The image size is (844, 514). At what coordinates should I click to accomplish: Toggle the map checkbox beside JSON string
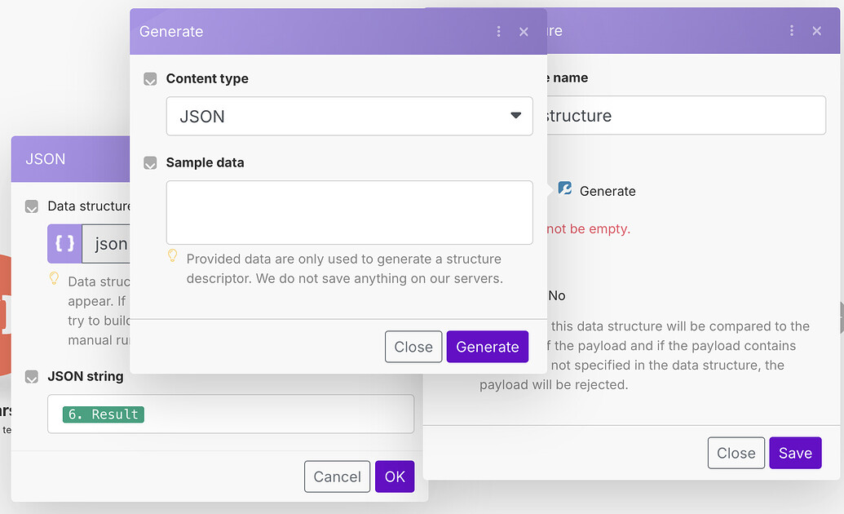pyautogui.click(x=31, y=376)
